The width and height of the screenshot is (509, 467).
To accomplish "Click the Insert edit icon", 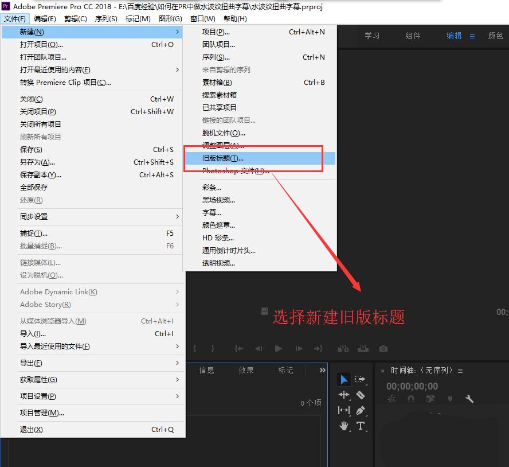I will pos(343,349).
